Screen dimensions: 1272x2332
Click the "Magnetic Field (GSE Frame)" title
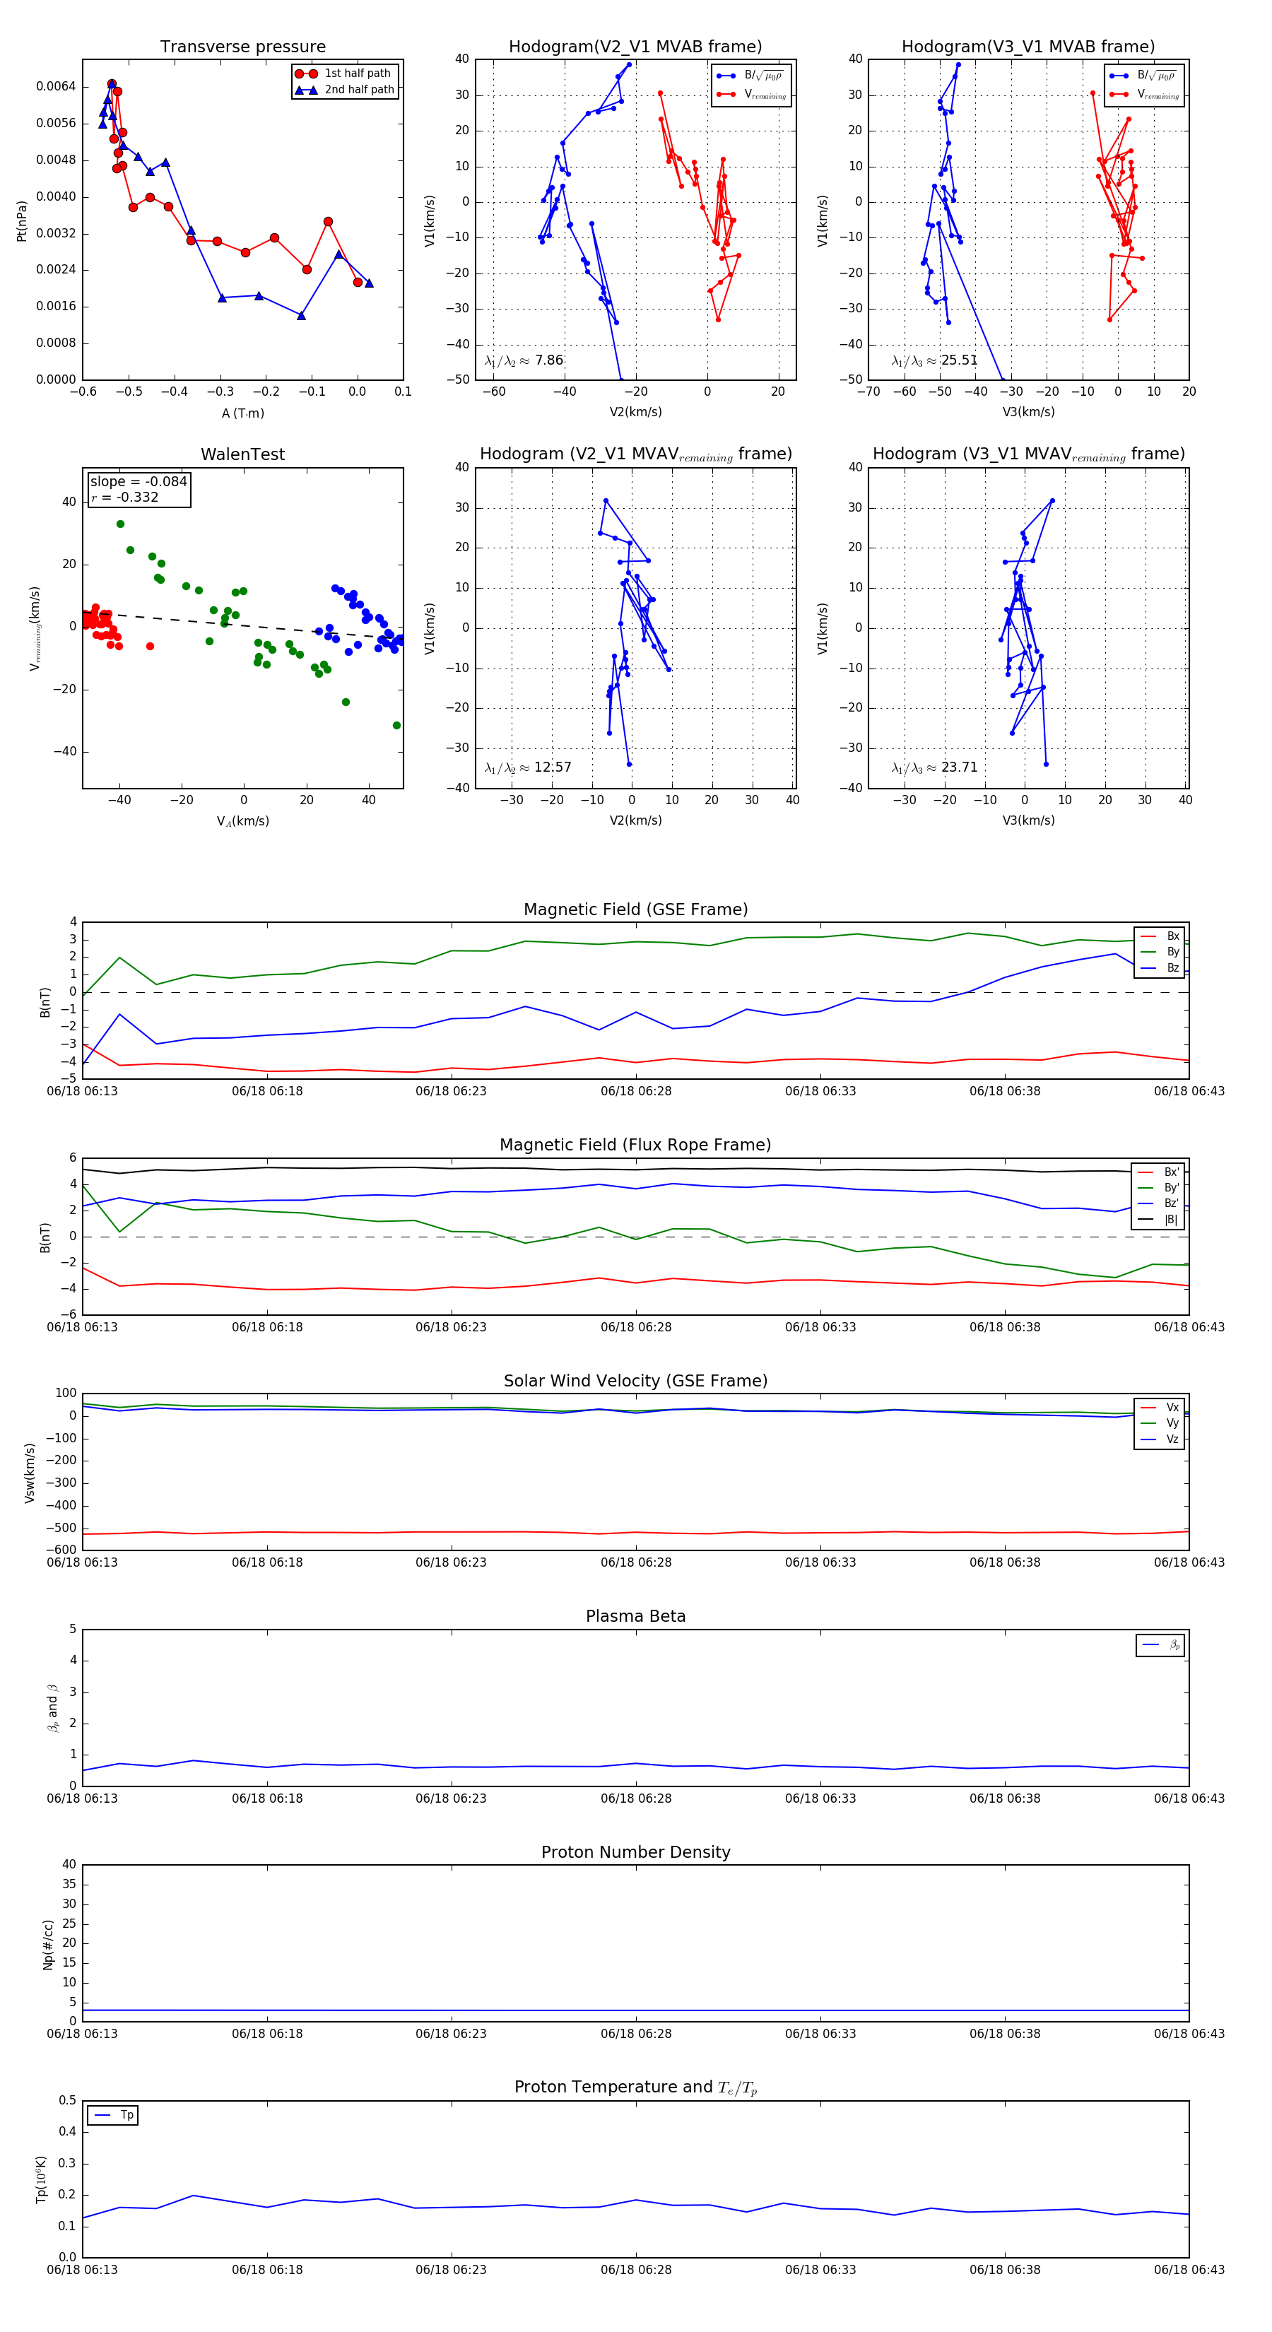tap(635, 909)
